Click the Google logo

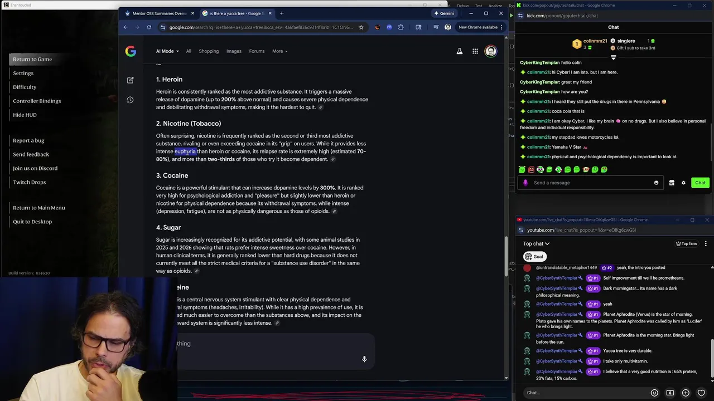click(x=131, y=51)
